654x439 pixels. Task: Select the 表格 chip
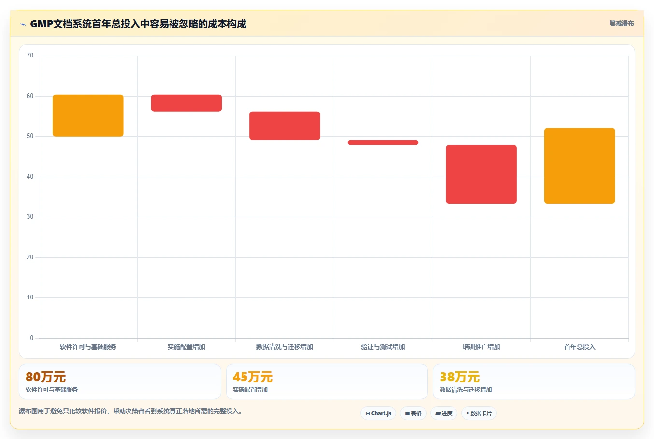click(x=413, y=413)
